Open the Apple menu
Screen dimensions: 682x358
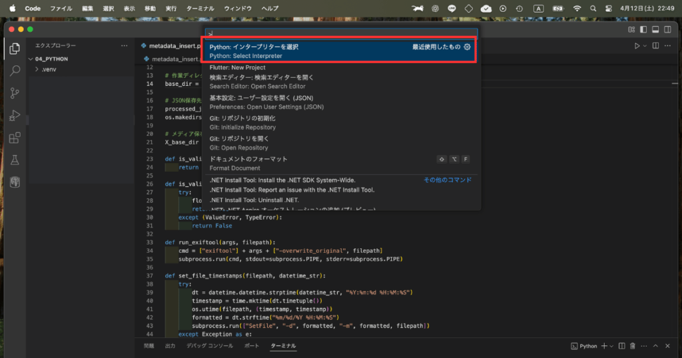[x=12, y=8]
